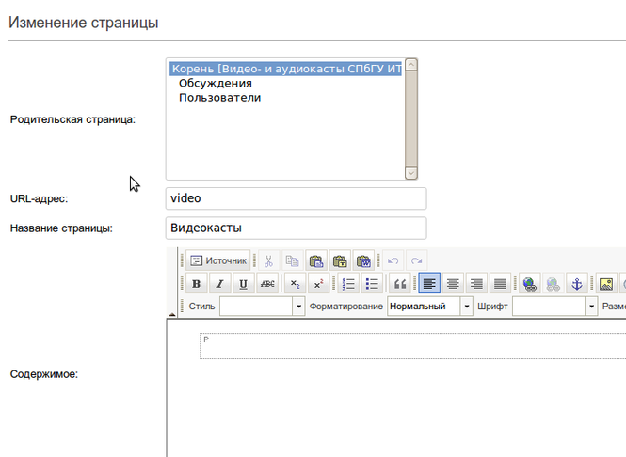This screenshot has width=626, height=457.
Task: Insert an anchor in the editor
Action: pyautogui.click(x=577, y=283)
